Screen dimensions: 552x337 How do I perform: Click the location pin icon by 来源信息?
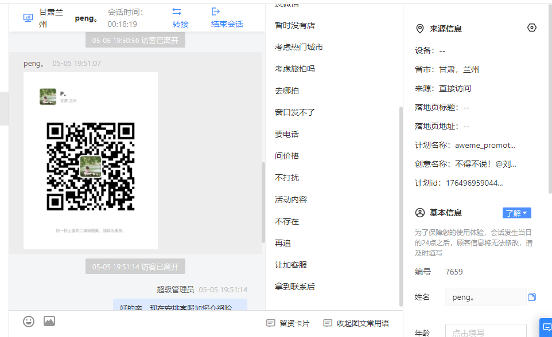click(x=419, y=29)
